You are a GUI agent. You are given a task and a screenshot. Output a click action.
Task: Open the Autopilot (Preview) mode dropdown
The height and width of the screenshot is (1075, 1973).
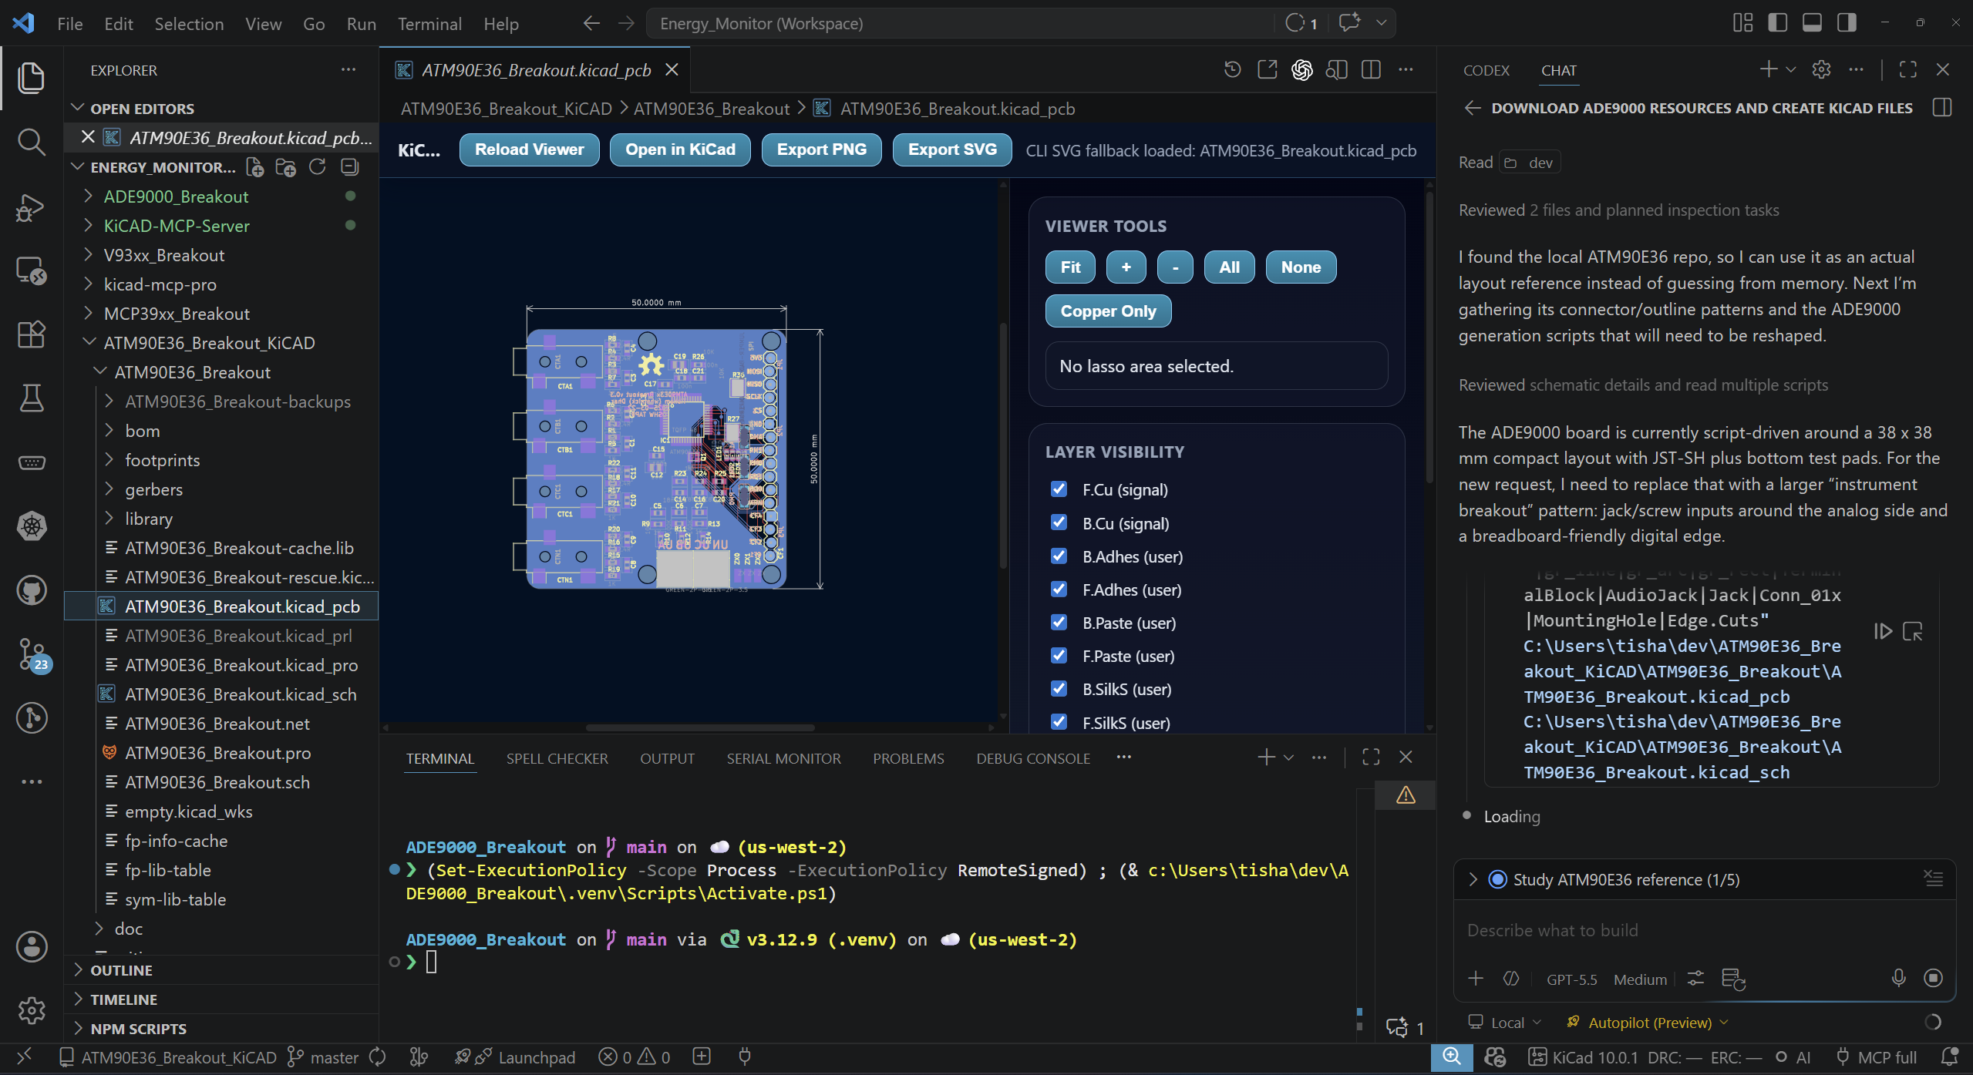(1649, 1023)
